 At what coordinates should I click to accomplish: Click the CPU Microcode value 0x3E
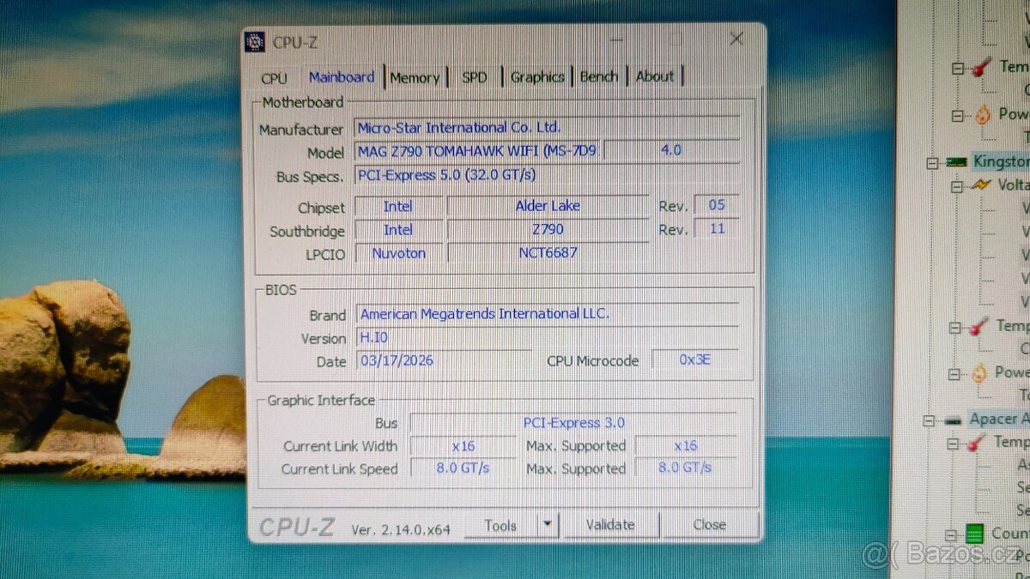click(x=694, y=359)
